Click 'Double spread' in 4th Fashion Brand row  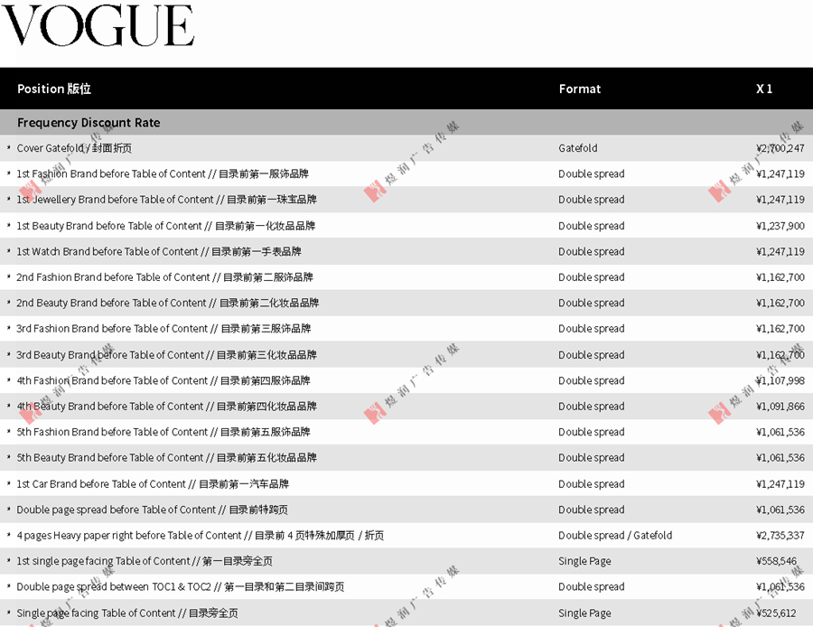pos(592,380)
